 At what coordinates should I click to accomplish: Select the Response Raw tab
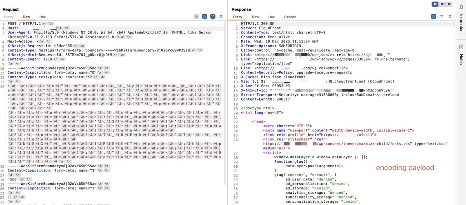255,17
